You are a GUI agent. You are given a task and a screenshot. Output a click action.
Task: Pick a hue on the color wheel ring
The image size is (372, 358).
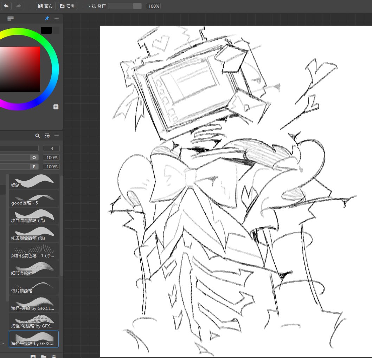pos(55,69)
